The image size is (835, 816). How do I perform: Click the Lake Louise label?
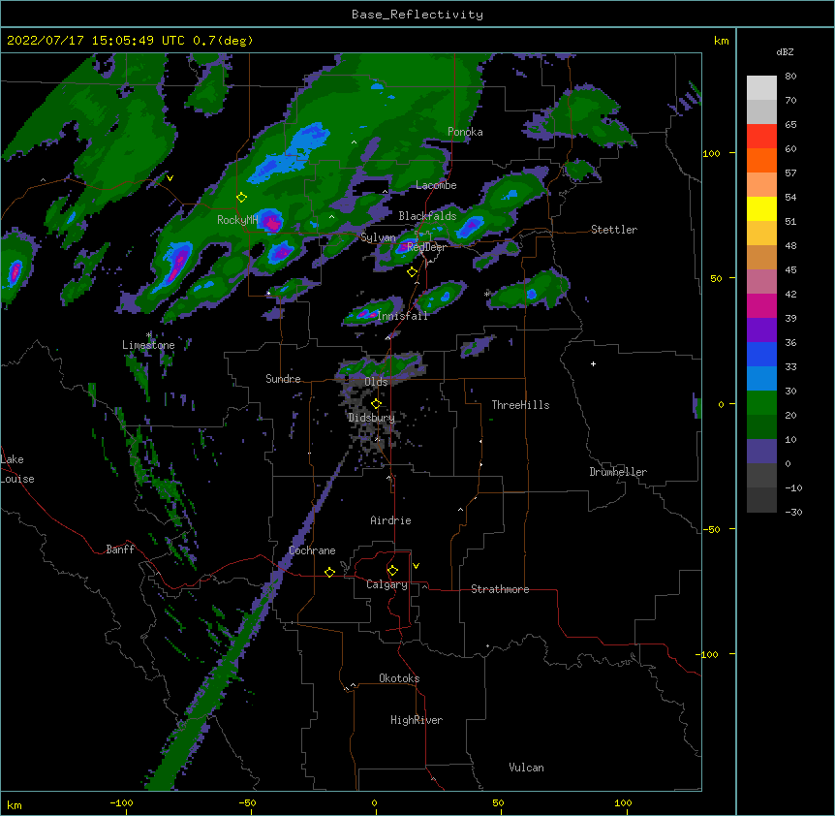point(17,469)
